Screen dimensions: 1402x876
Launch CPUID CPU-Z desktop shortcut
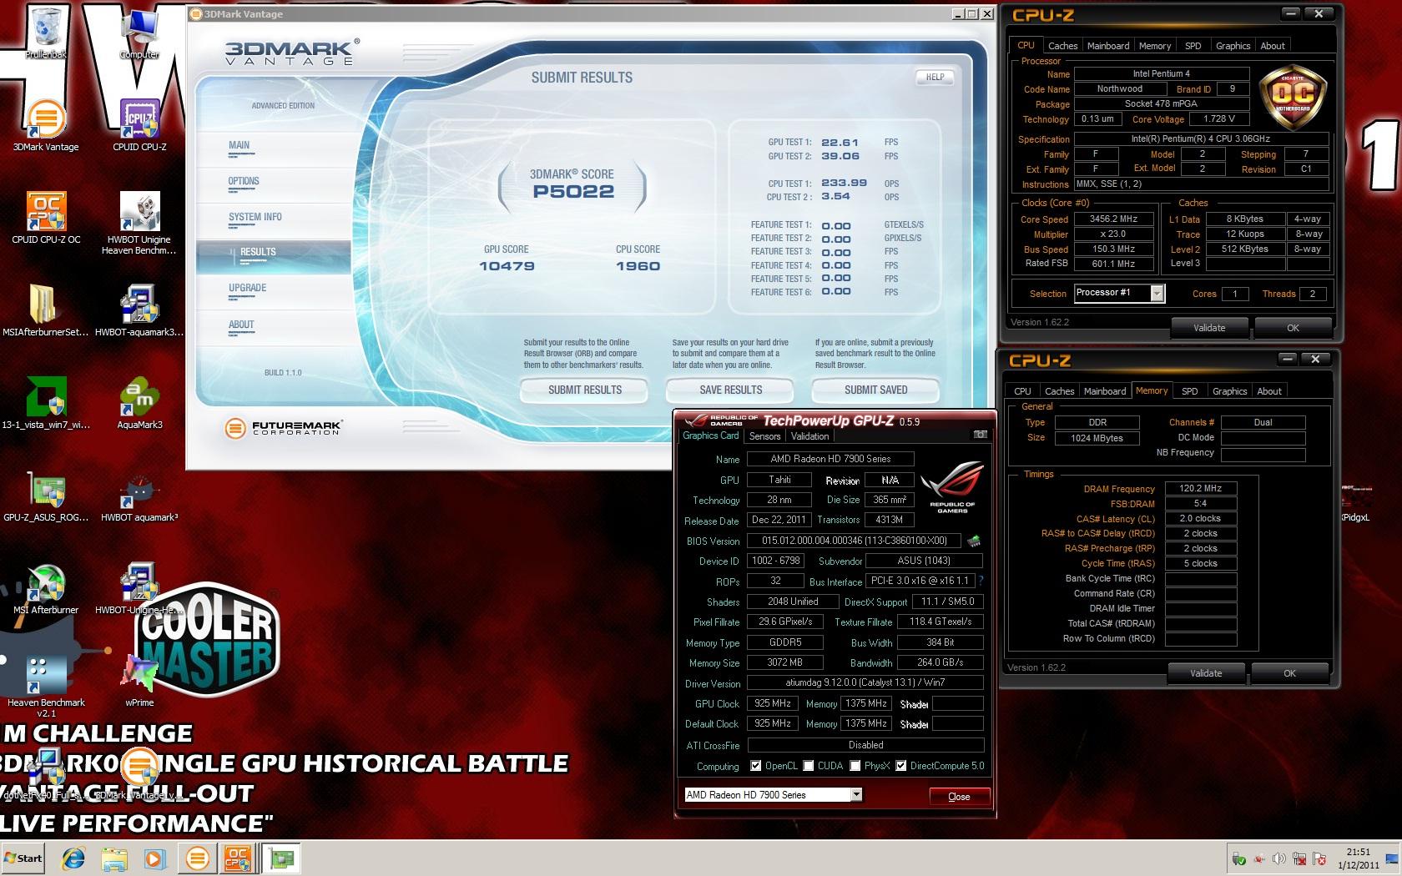[x=139, y=125]
